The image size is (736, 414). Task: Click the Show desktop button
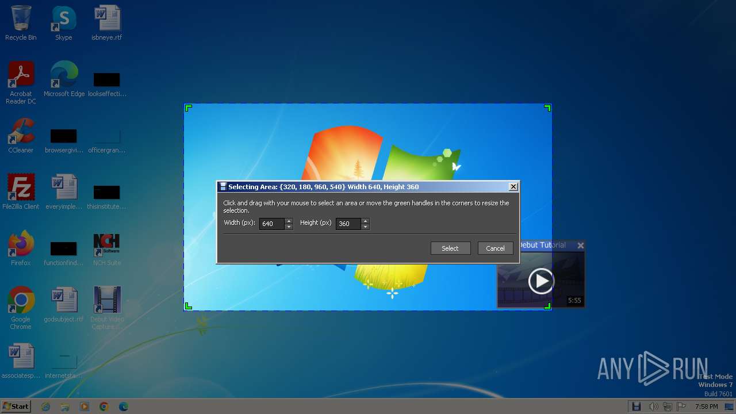(x=730, y=407)
